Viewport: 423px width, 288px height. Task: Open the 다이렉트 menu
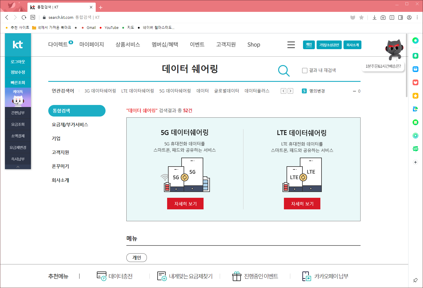[58, 45]
